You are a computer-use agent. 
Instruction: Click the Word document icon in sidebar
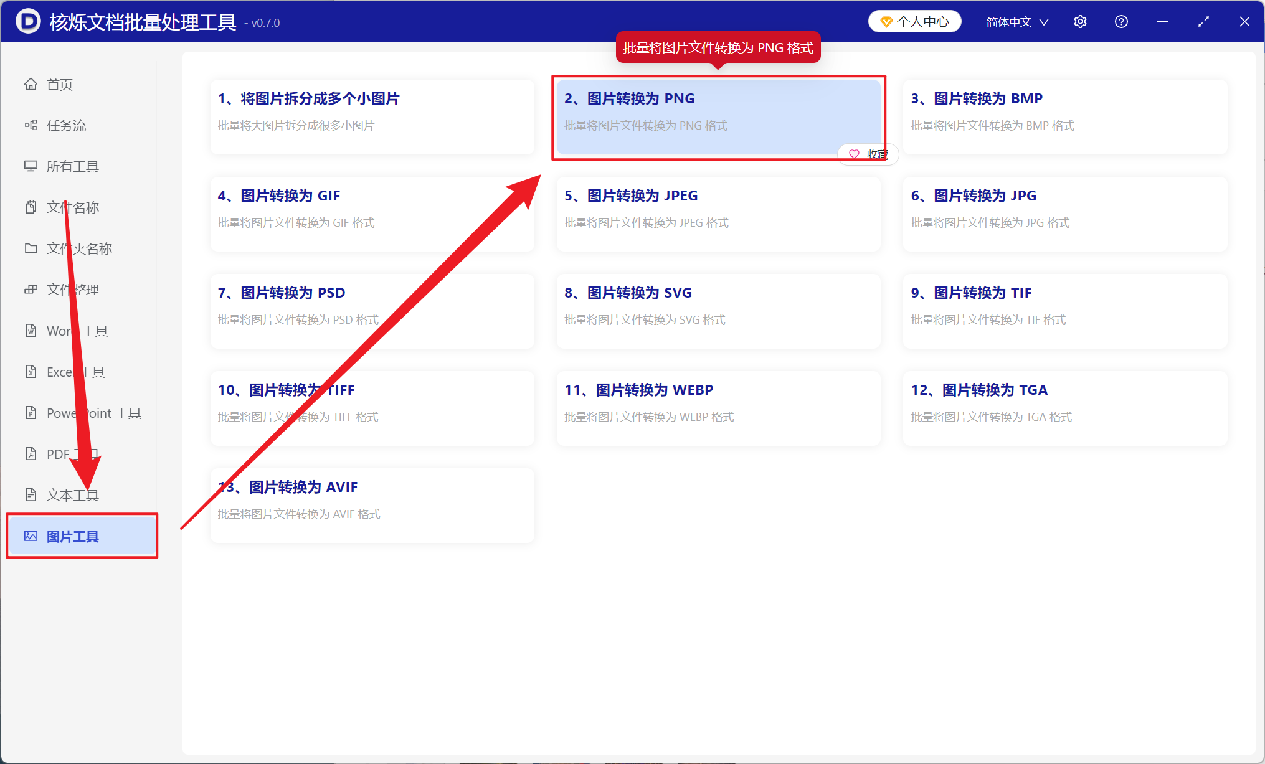(x=31, y=331)
